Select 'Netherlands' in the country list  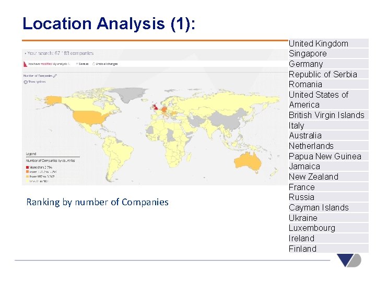point(328,146)
